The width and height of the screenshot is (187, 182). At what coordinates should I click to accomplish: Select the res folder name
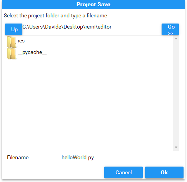pyautogui.click(x=21, y=41)
